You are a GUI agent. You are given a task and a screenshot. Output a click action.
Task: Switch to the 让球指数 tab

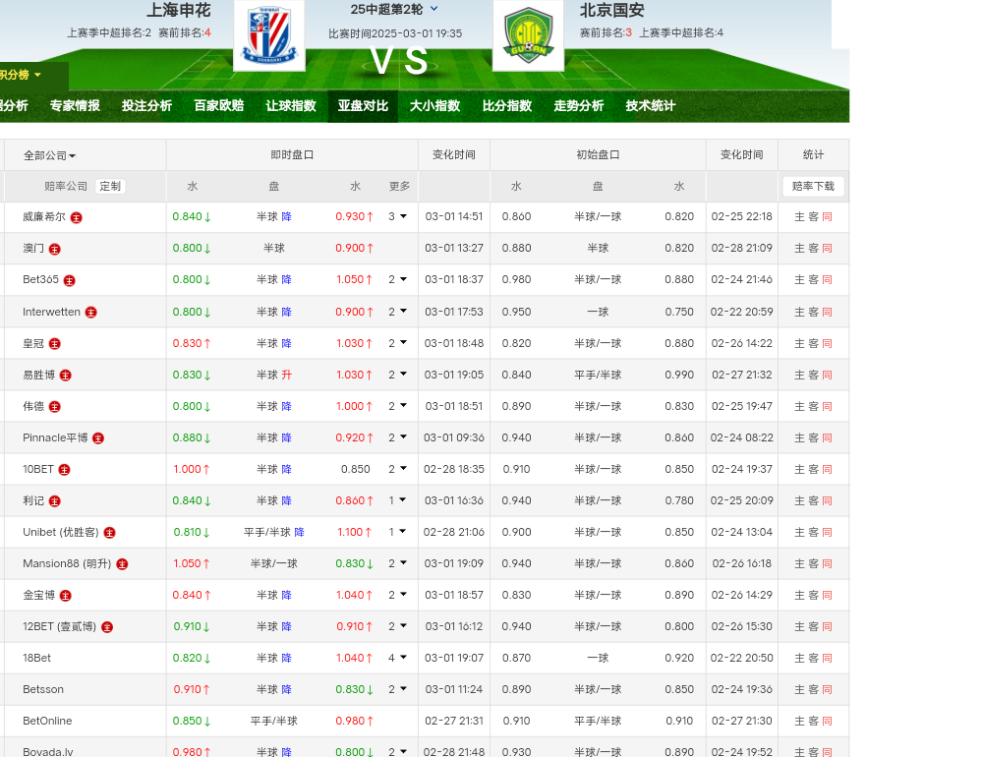point(291,106)
